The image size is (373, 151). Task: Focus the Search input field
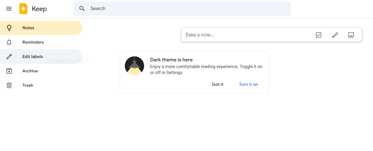click(182, 8)
